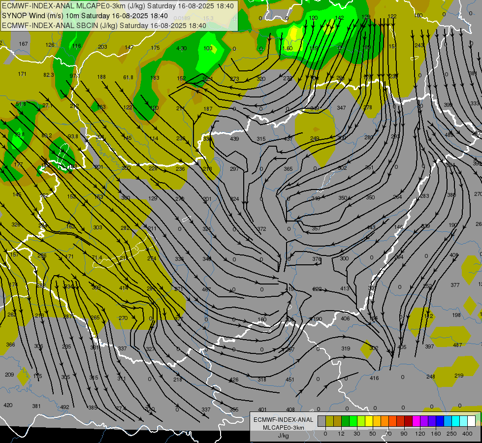Image resolution: width=482 pixels, height=443 pixels.
Task: Click the map value '93.8'
Action: pyautogui.click(x=73, y=136)
